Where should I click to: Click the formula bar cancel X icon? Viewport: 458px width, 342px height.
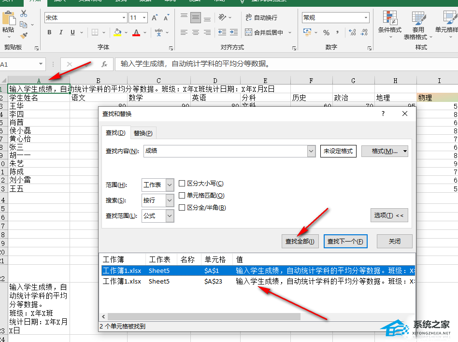pos(69,64)
